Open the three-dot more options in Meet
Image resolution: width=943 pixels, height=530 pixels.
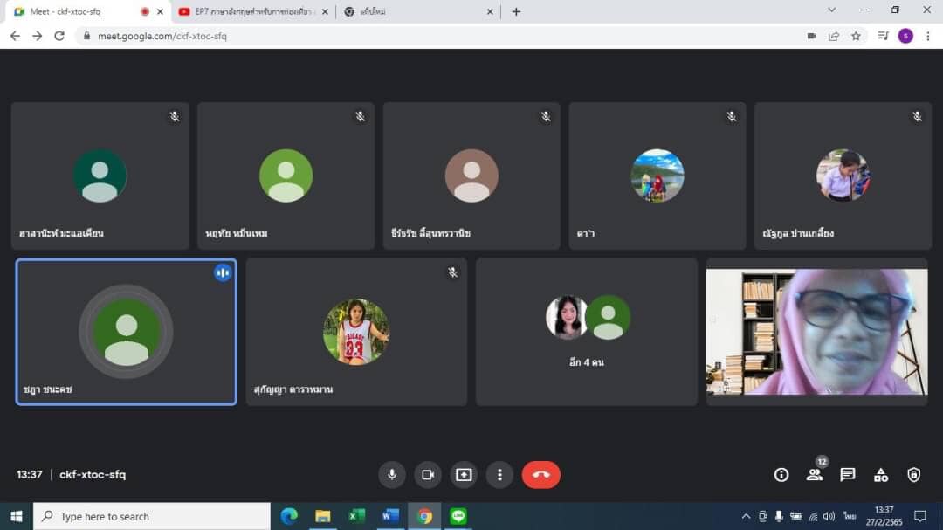[x=499, y=475]
